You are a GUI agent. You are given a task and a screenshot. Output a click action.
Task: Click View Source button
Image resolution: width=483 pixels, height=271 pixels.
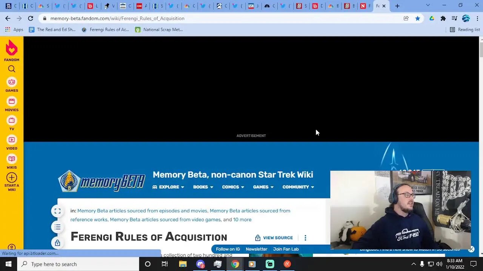274,238
